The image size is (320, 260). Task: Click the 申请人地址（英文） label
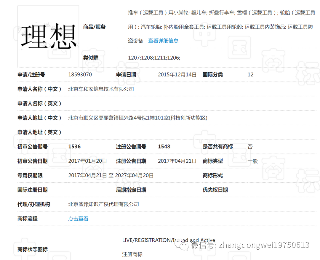click(39, 132)
